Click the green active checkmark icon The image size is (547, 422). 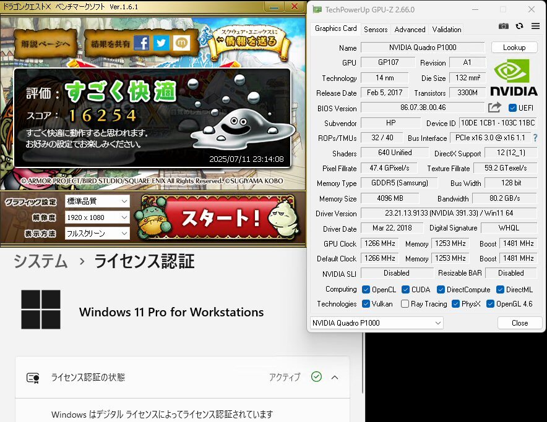click(316, 377)
